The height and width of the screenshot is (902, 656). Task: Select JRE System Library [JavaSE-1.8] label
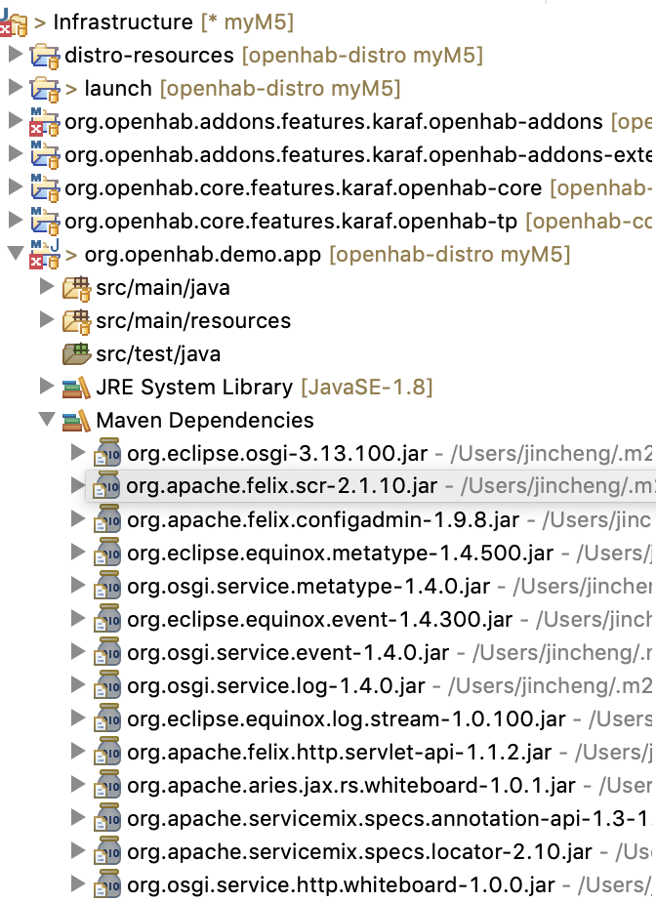(x=265, y=388)
